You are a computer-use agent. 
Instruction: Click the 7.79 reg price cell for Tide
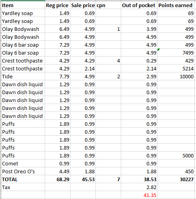coord(57,76)
